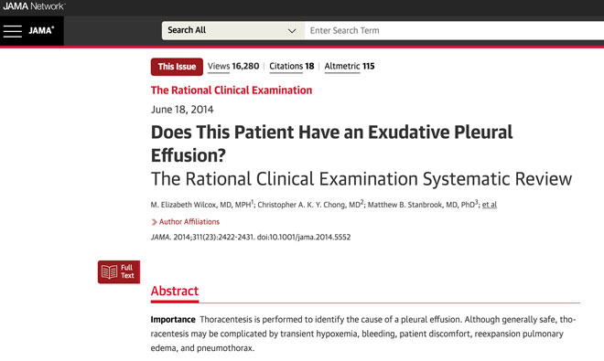The width and height of the screenshot is (604, 361).
Task: Open the Citations 18 link
Action: click(292, 66)
